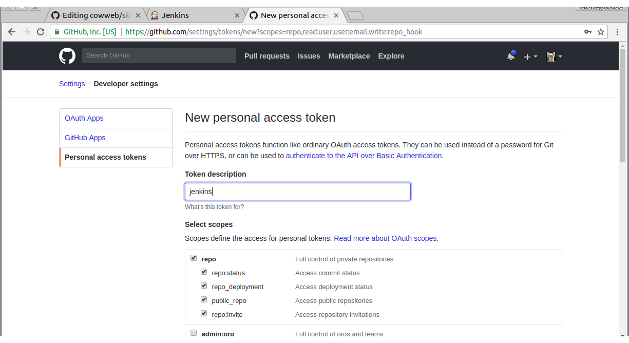Uncheck the repo scope checkbox
This screenshot has width=629, height=343.
(x=194, y=258)
